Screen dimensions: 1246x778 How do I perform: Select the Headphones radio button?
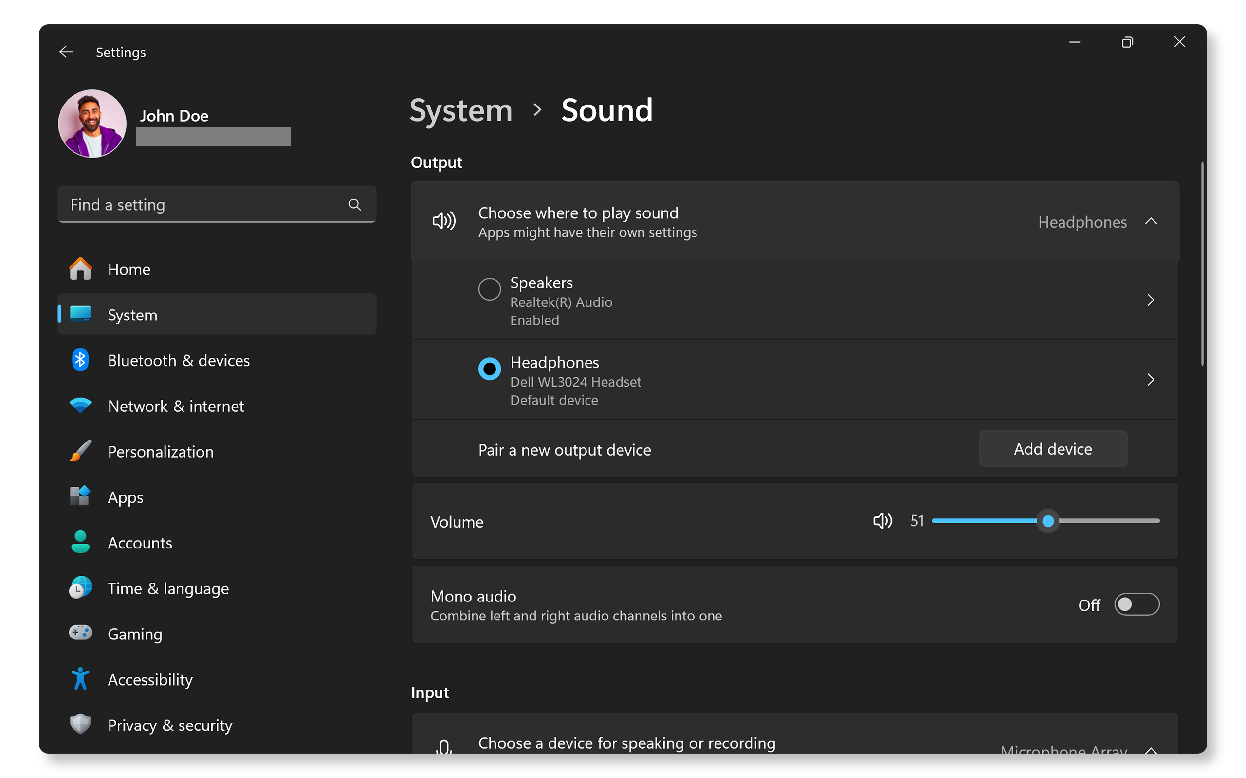pyautogui.click(x=489, y=369)
